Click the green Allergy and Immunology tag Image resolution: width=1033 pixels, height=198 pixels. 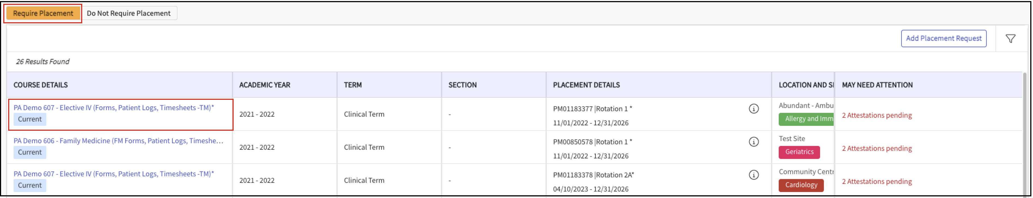click(x=806, y=119)
